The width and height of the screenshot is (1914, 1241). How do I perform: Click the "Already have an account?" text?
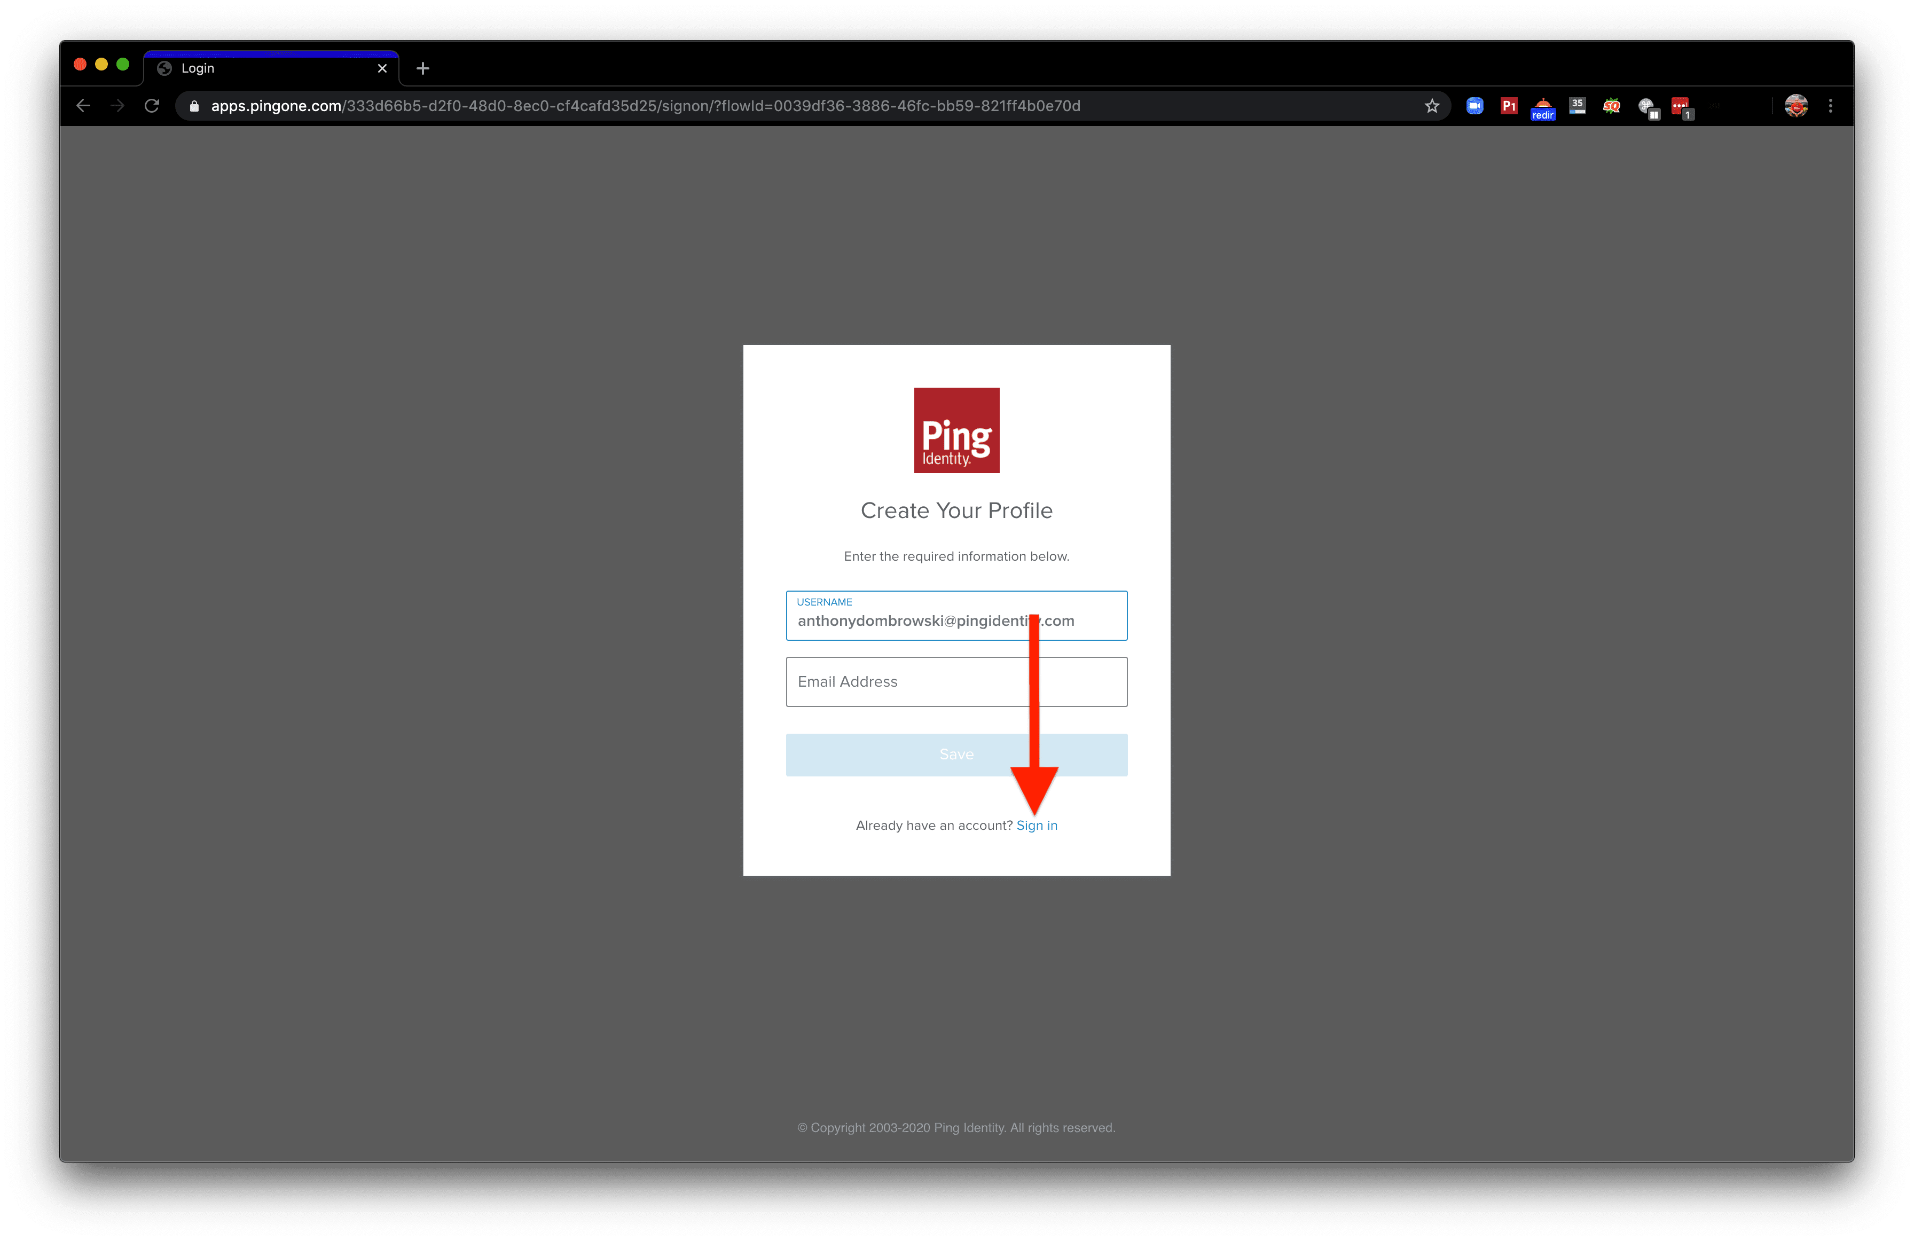(x=934, y=825)
